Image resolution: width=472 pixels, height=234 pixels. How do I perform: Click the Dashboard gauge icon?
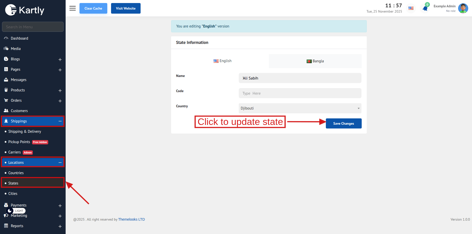[x=6, y=38]
